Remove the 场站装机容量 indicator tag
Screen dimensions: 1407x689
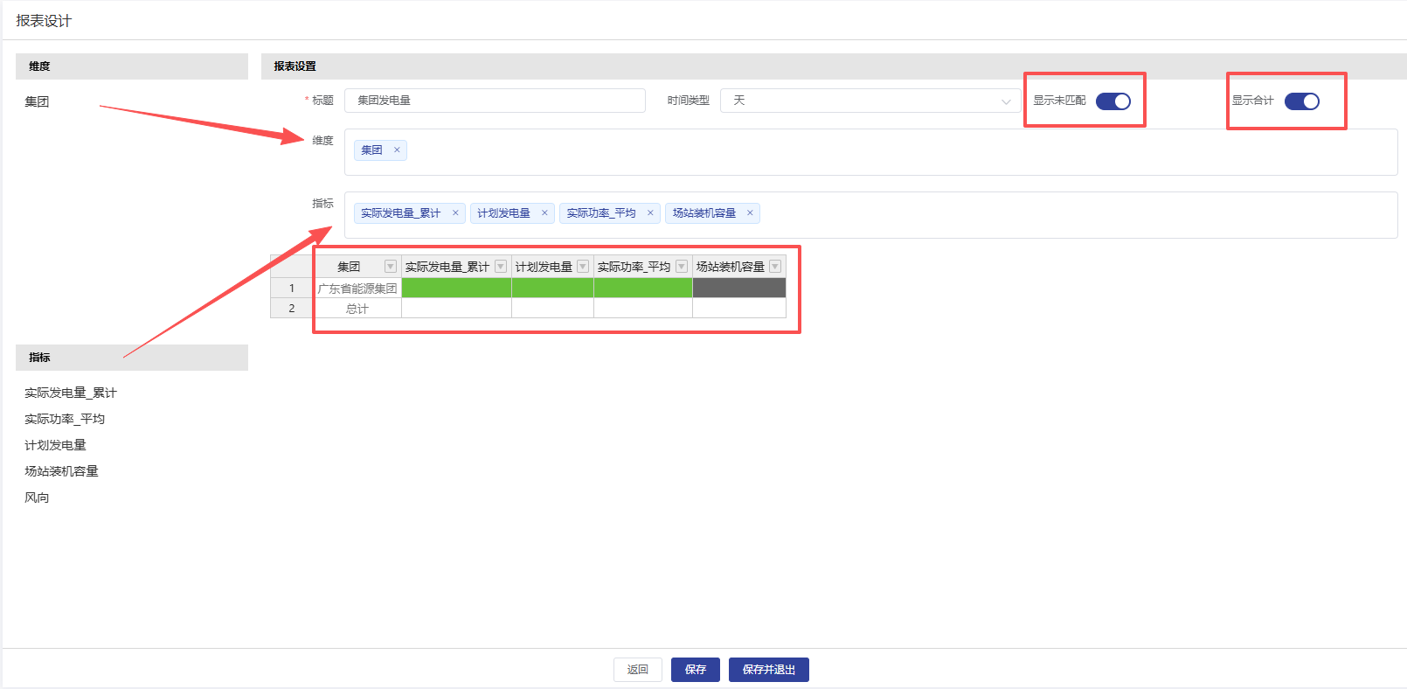pos(750,213)
